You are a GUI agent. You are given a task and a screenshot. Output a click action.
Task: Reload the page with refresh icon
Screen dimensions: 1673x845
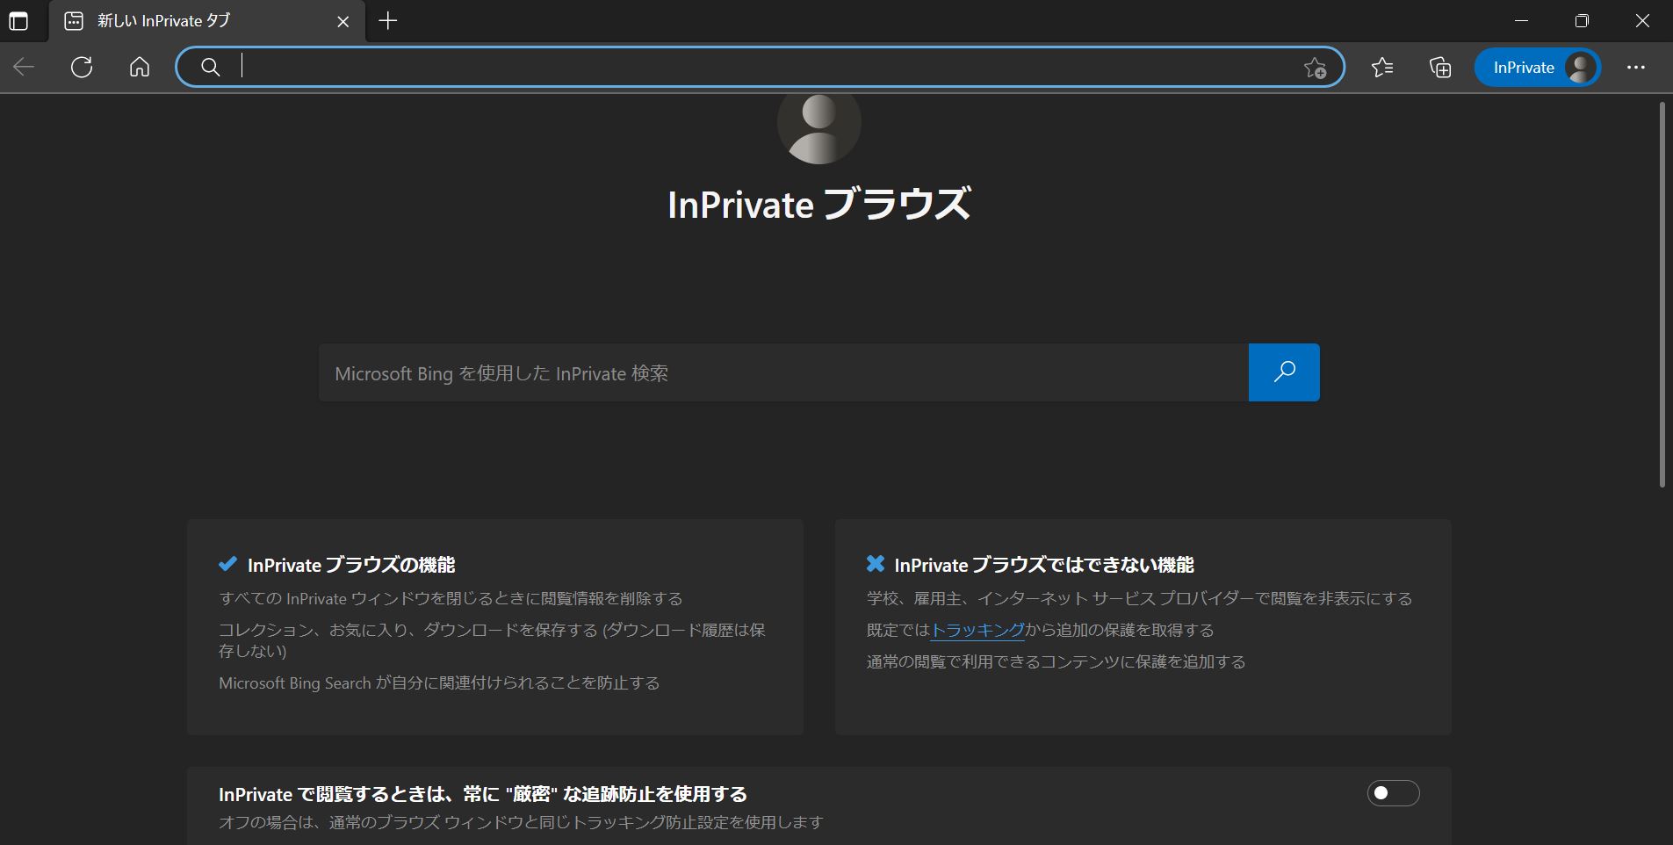[82, 67]
